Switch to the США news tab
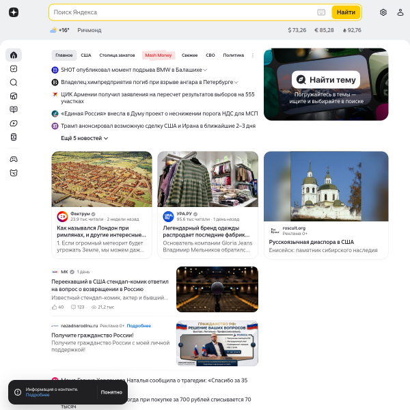Screen dimensions: 410x410 (86, 55)
